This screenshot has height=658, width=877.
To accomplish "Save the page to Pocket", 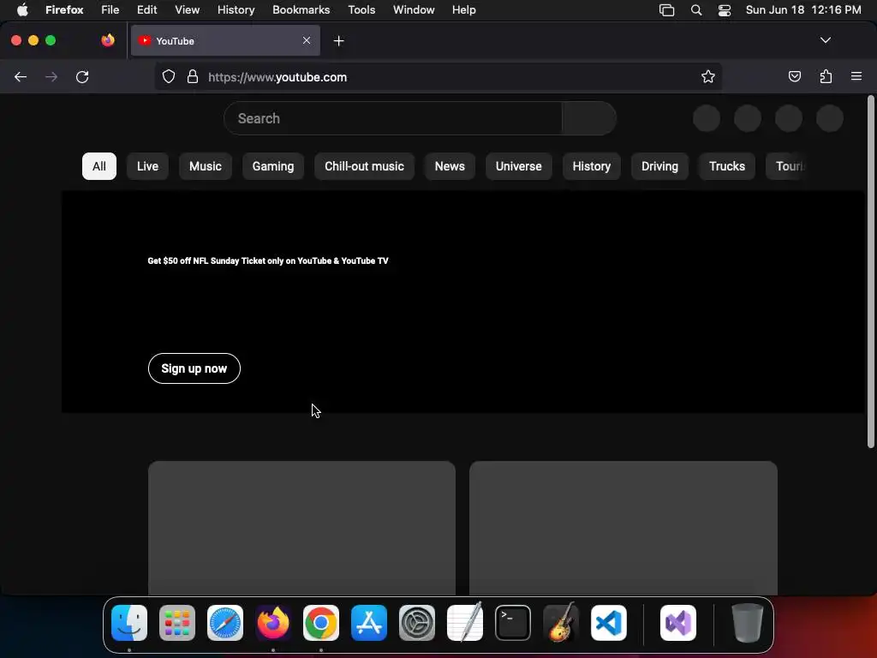I will [794, 76].
